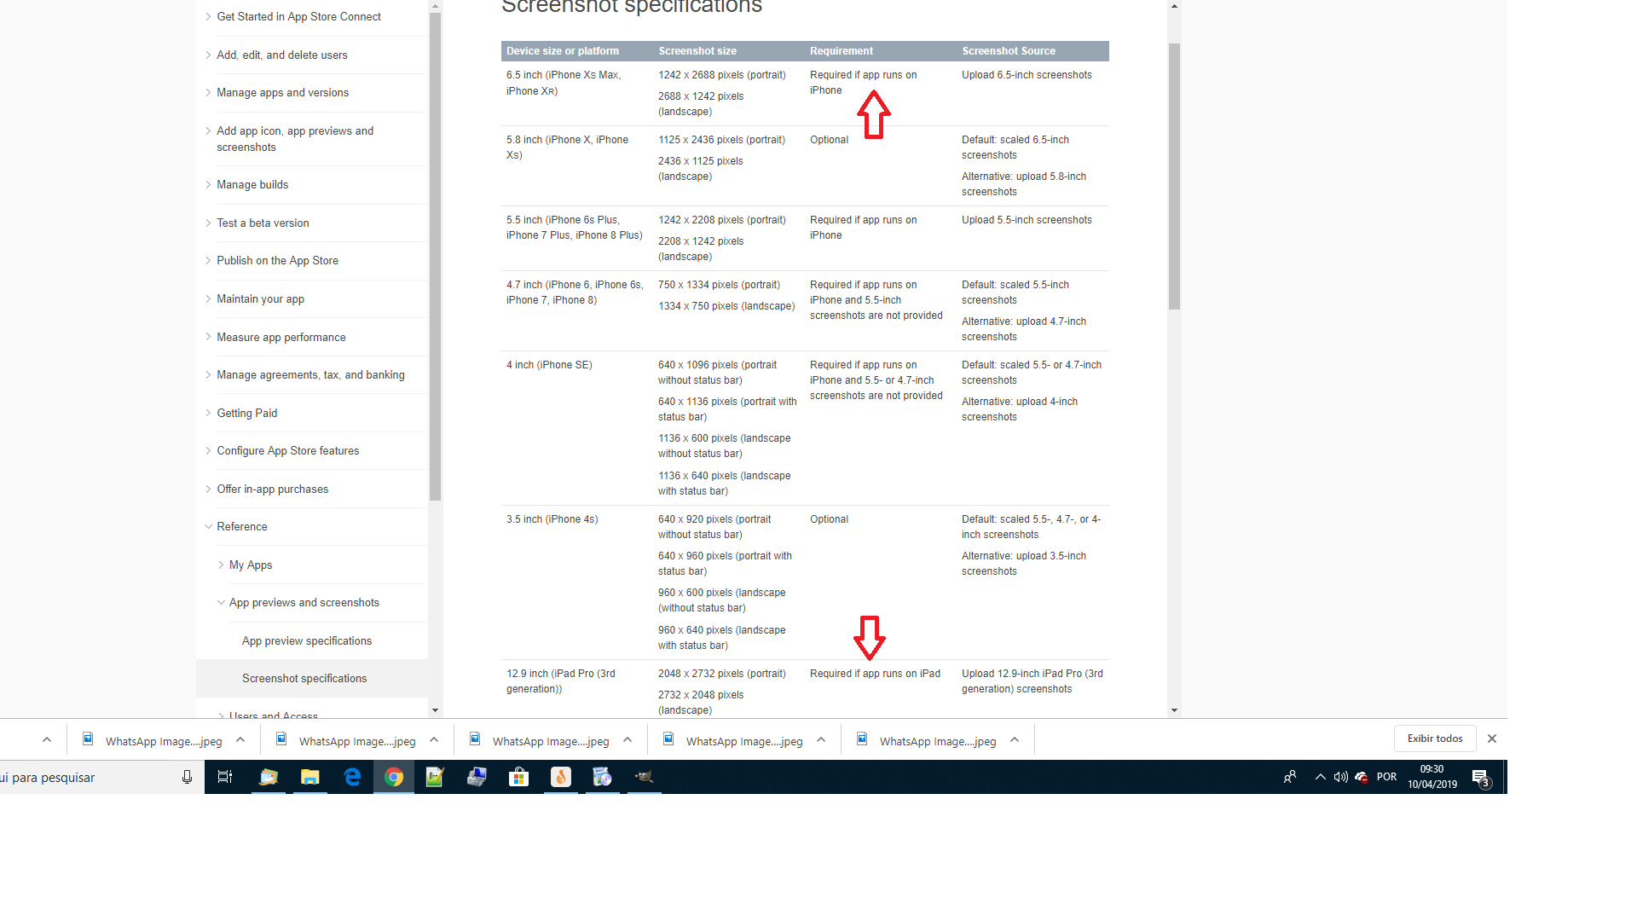Open Task View on the taskbar

coord(225,777)
